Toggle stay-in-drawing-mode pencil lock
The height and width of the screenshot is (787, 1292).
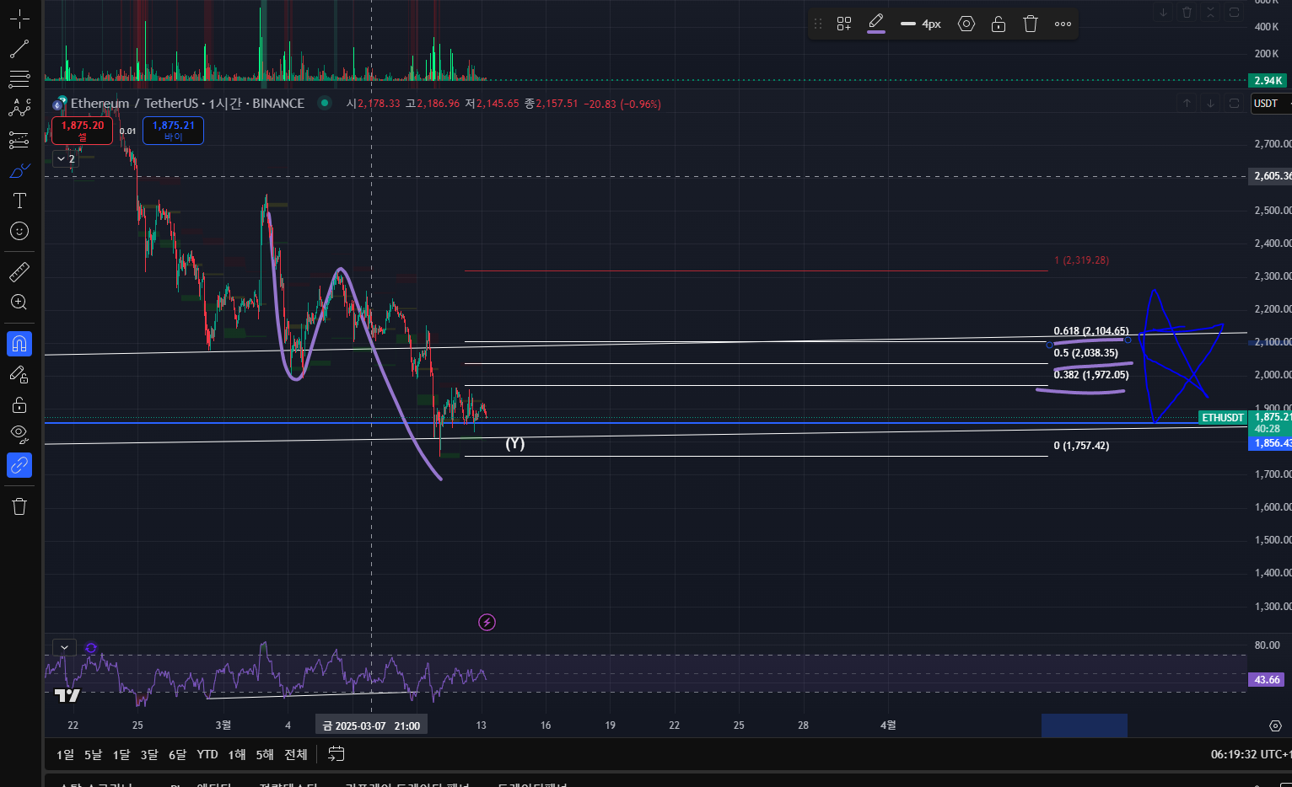19,374
